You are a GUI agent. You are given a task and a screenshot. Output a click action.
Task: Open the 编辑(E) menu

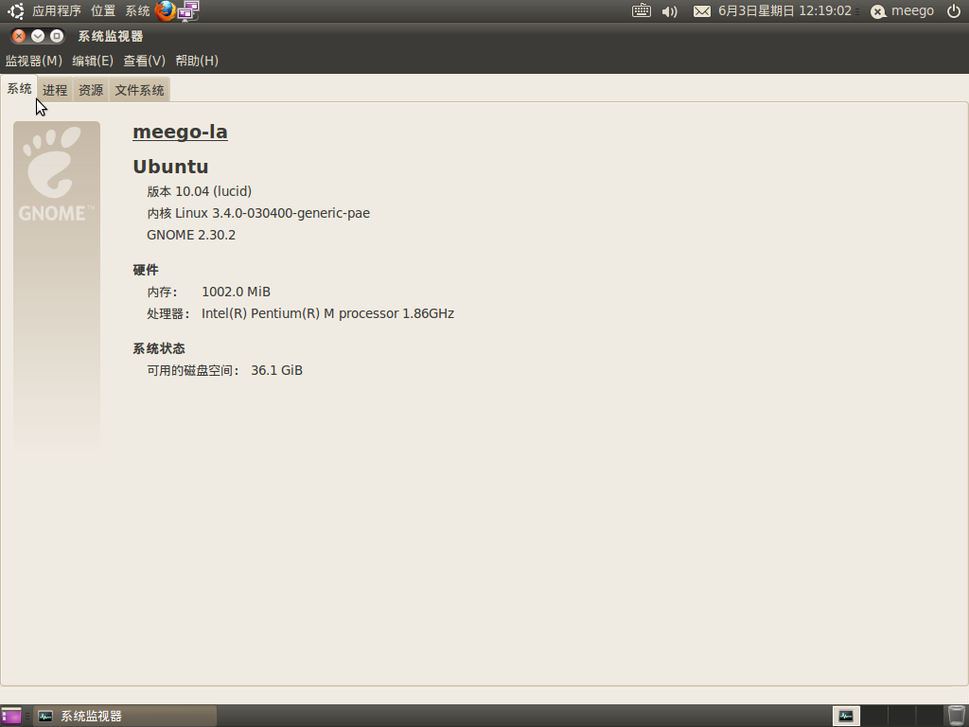(93, 61)
